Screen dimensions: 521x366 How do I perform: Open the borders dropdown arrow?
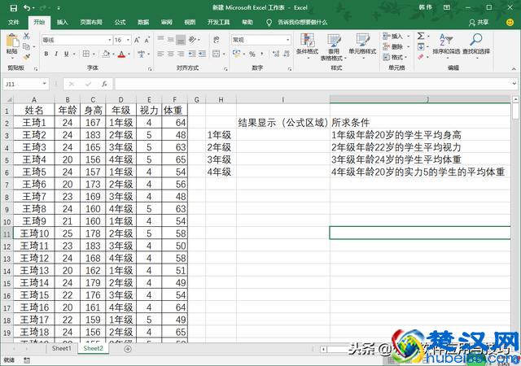[94, 54]
